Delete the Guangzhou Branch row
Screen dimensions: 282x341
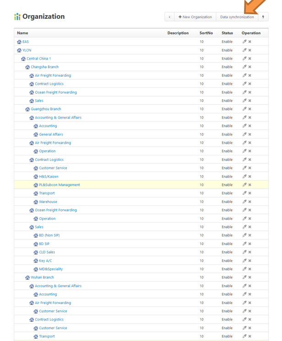250,109
